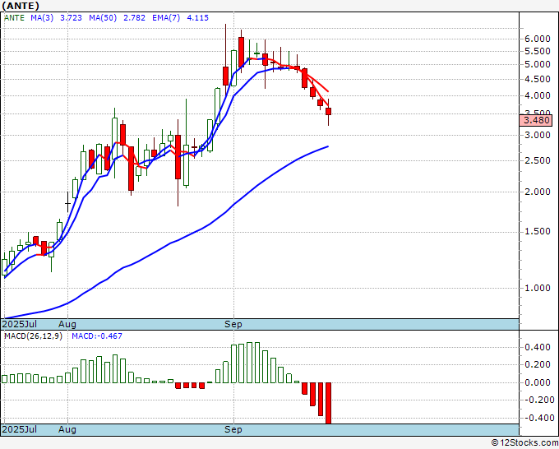Screen dimensions: 559x449
Task: Click the last red candlestick near 3.48
Action: (x=328, y=111)
